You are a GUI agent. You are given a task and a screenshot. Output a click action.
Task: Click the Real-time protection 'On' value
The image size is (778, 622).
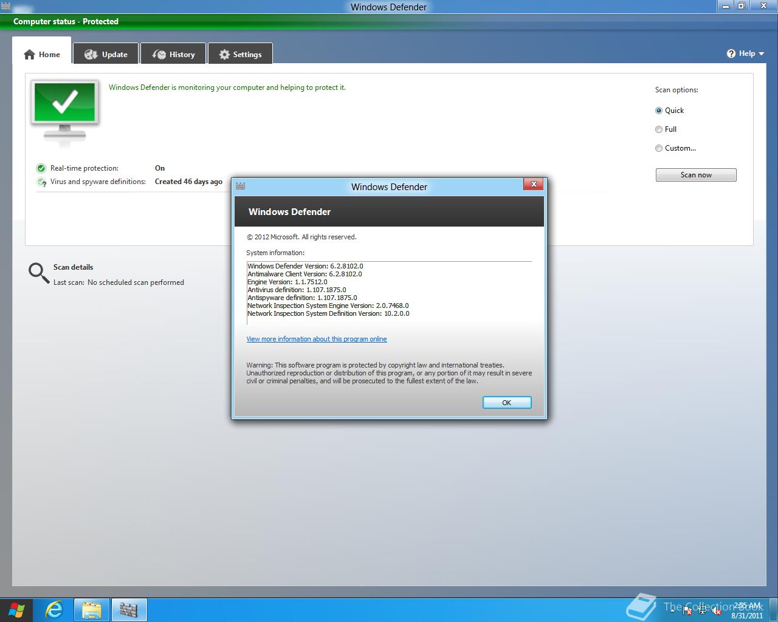point(160,168)
